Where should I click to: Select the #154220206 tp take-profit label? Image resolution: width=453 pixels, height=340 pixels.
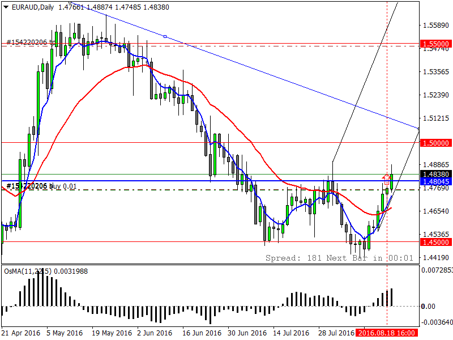(x=31, y=42)
